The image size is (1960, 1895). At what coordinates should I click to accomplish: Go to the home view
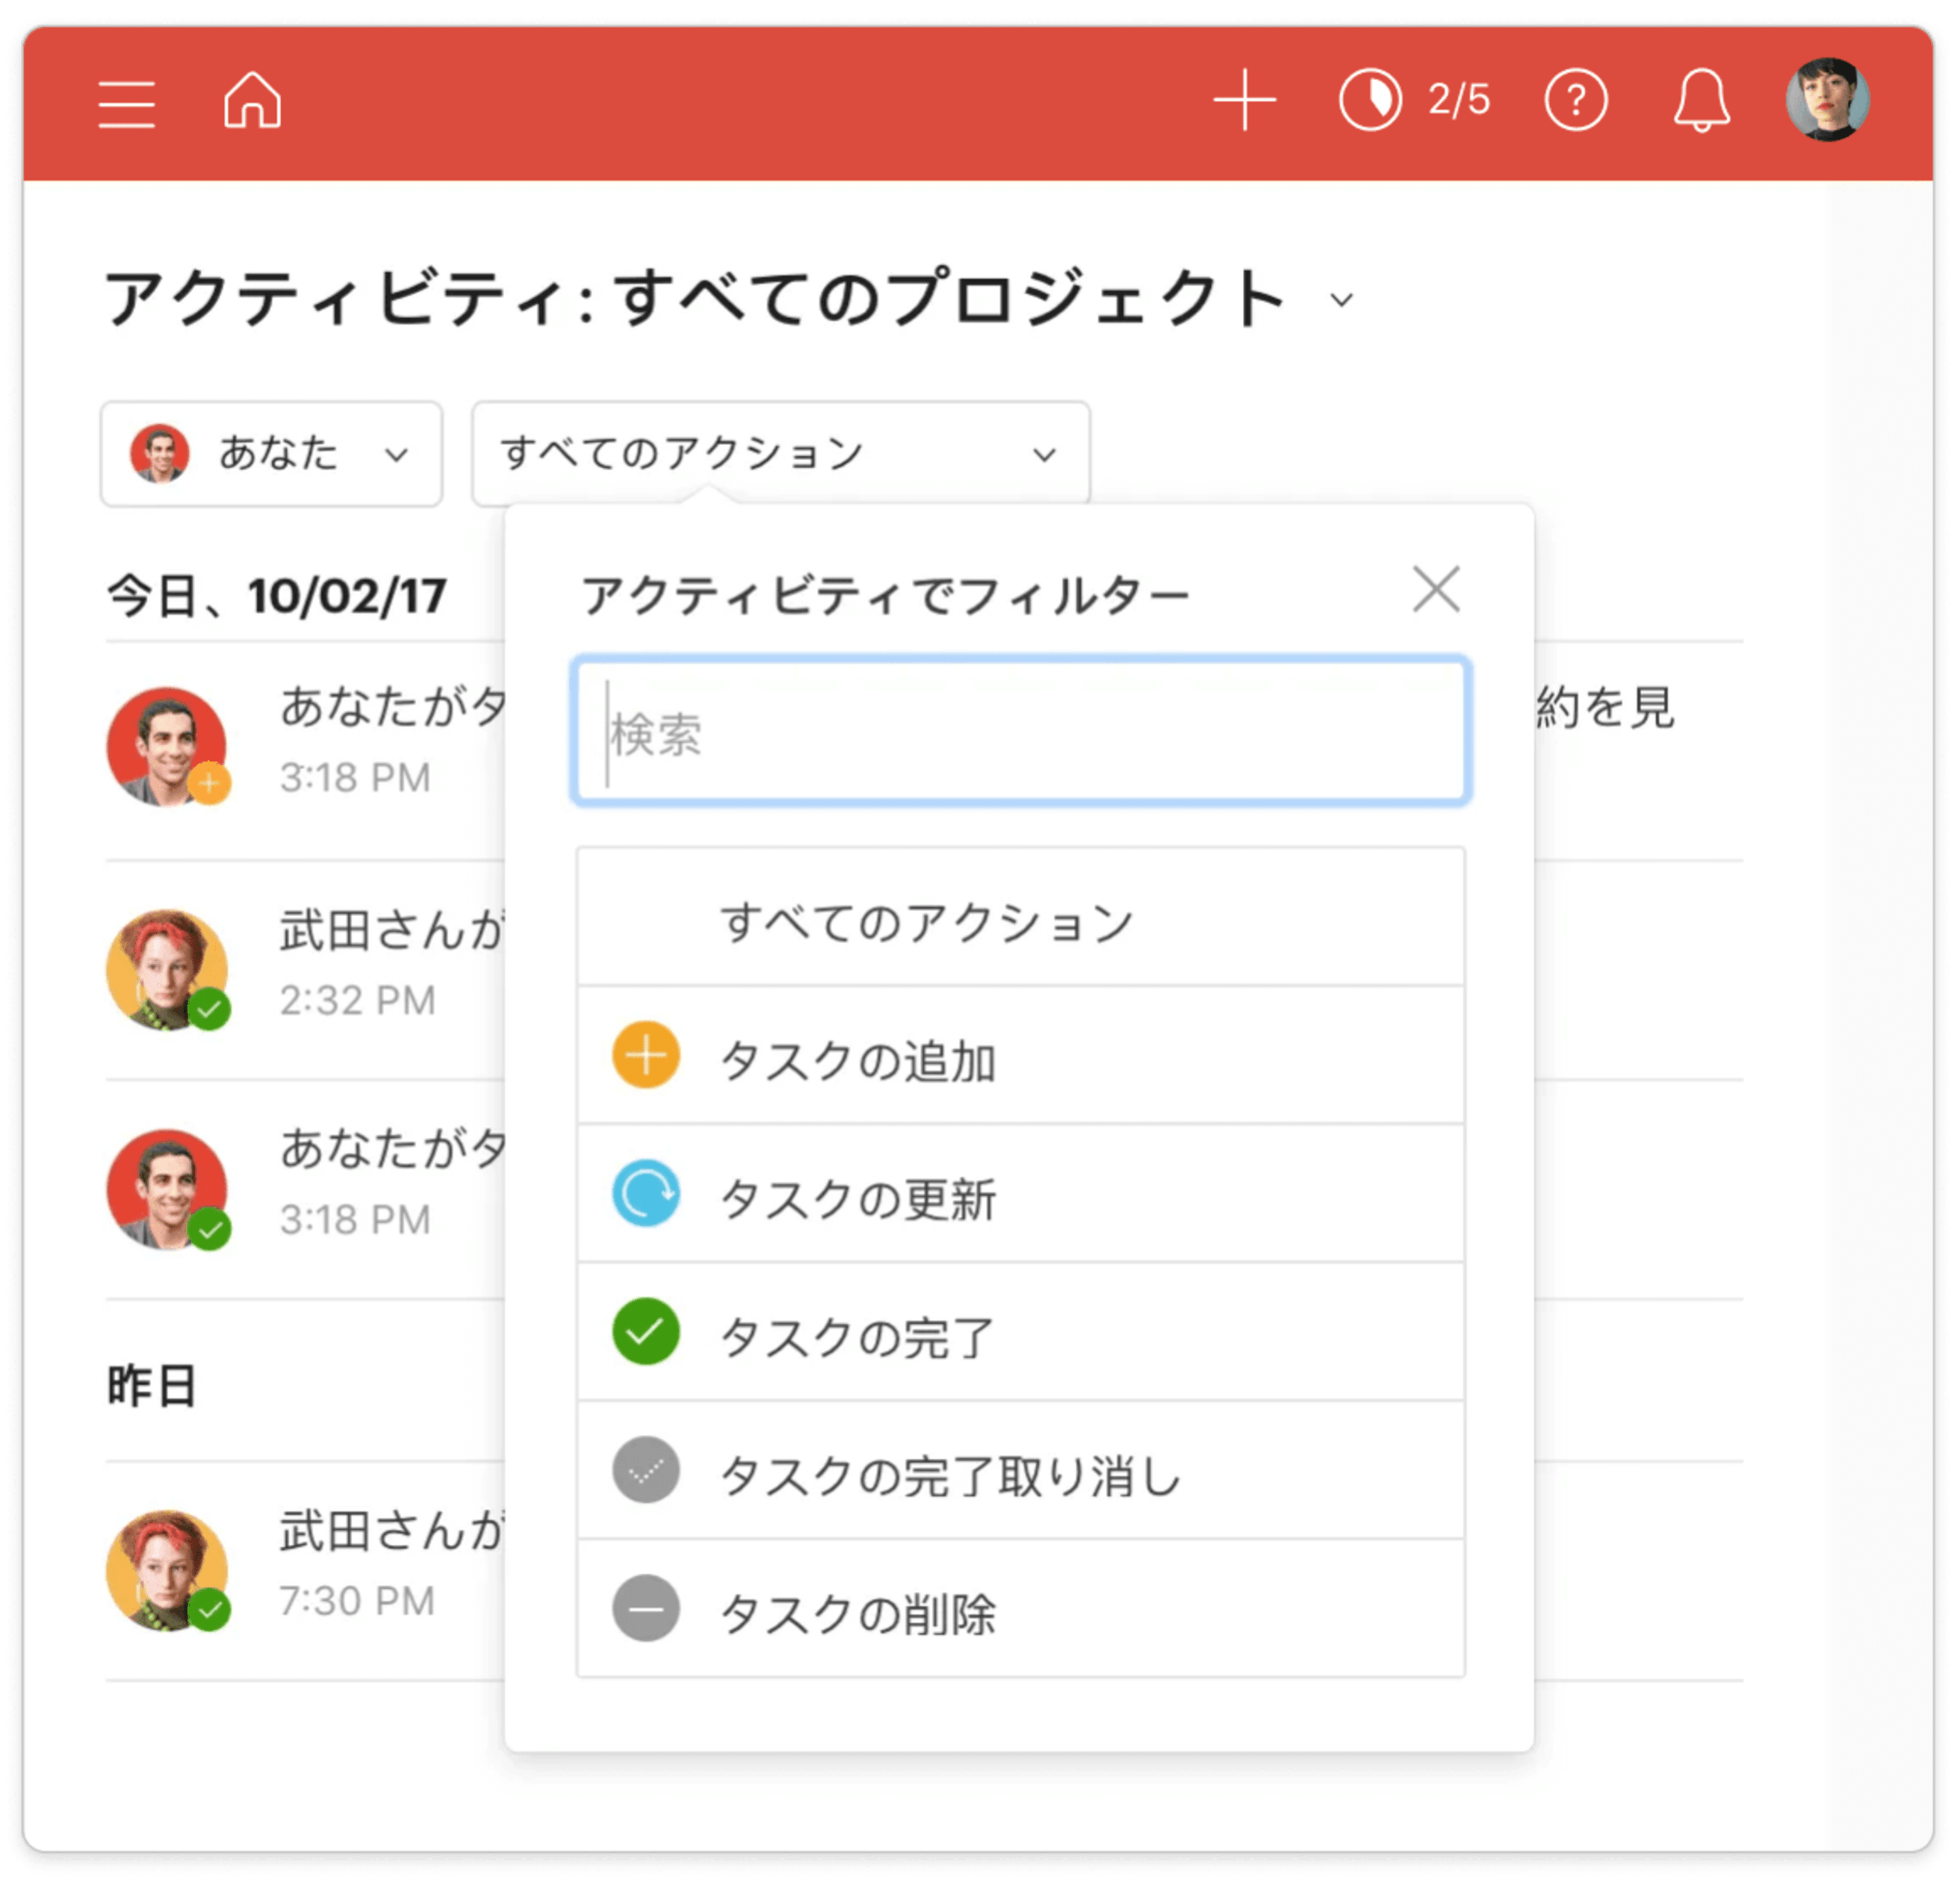tap(252, 100)
